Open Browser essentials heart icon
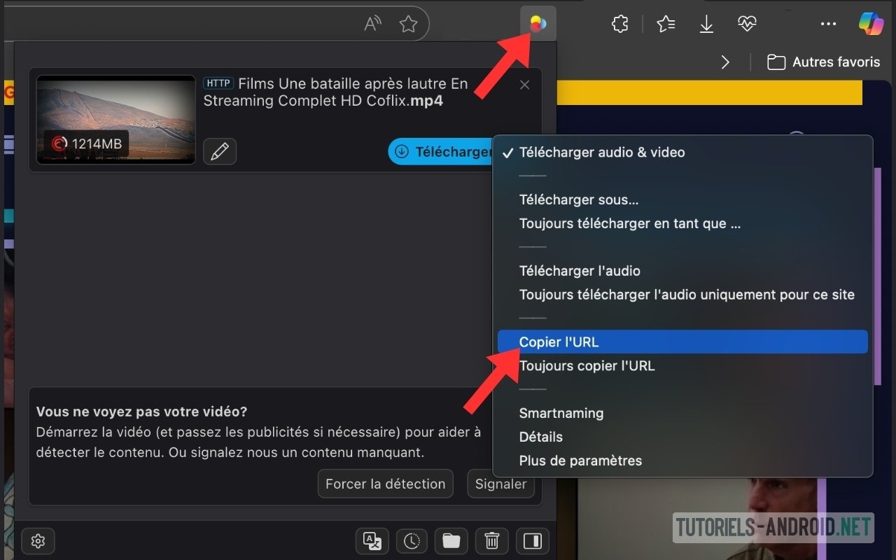 (747, 24)
